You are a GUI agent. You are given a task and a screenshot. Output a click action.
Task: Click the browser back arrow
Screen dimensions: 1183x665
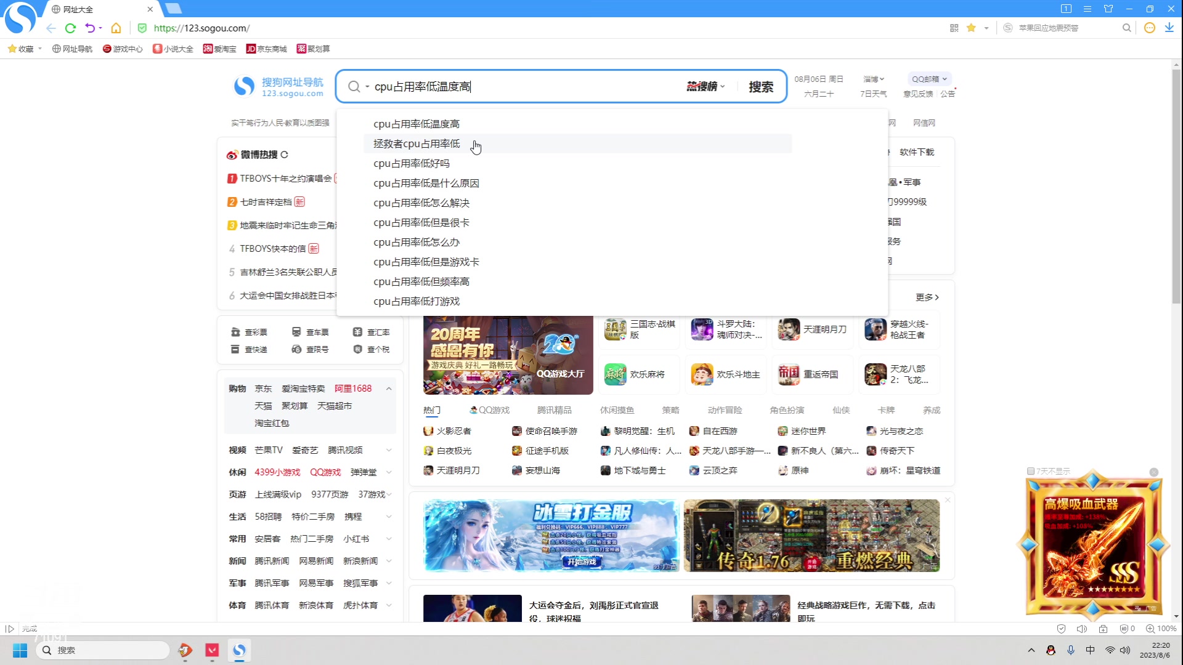51,28
